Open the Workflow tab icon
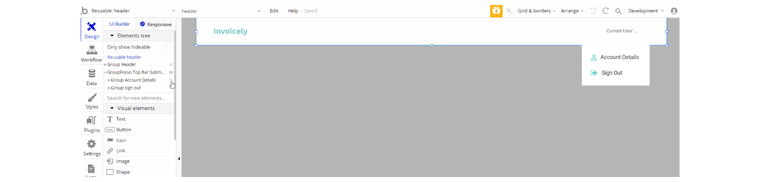The width and height of the screenshot is (761, 182). coord(91,51)
